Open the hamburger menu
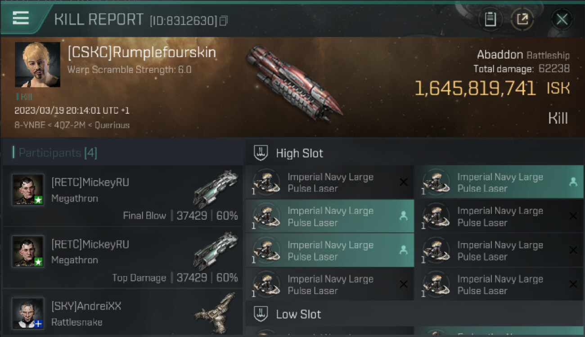The height and width of the screenshot is (337, 585). [x=21, y=18]
